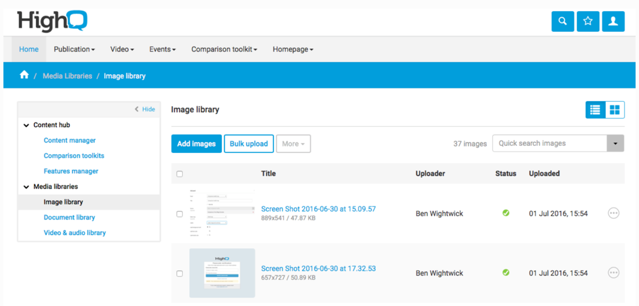The image size is (639, 306).
Task: Open the More dropdown button
Action: pos(293,144)
